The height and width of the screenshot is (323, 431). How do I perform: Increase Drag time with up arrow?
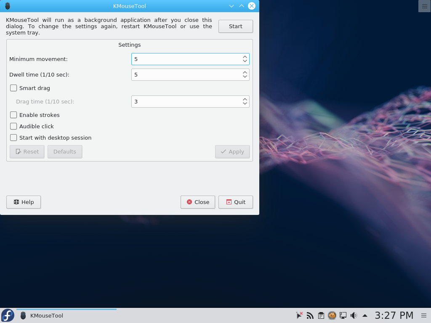(245, 99)
